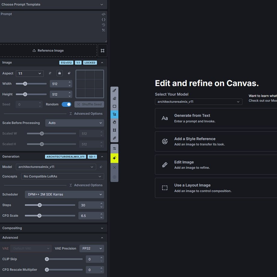Select the Brush tool
Screen dimensions: 277x277
click(x=114, y=91)
